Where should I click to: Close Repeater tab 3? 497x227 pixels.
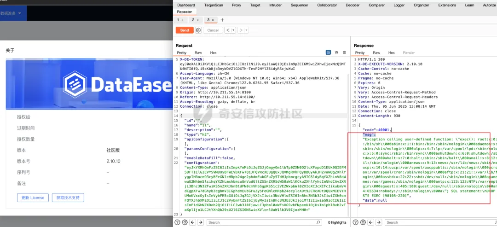tap(213, 20)
